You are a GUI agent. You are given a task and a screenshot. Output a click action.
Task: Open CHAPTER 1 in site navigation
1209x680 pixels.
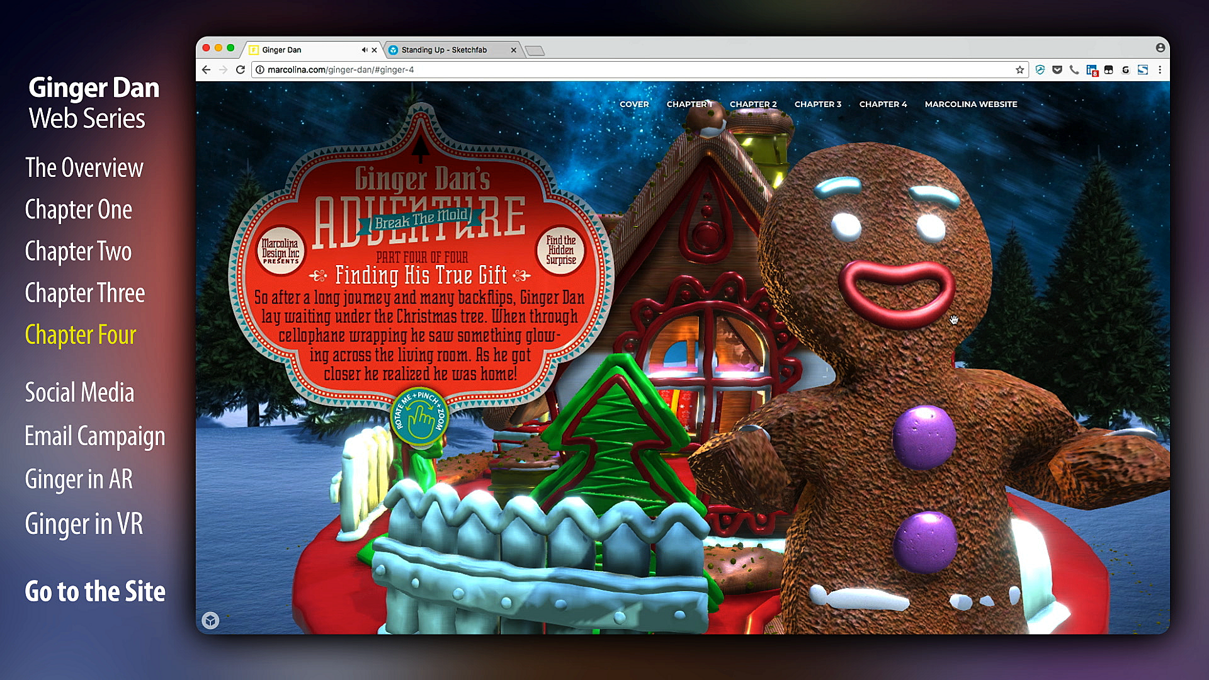click(690, 104)
